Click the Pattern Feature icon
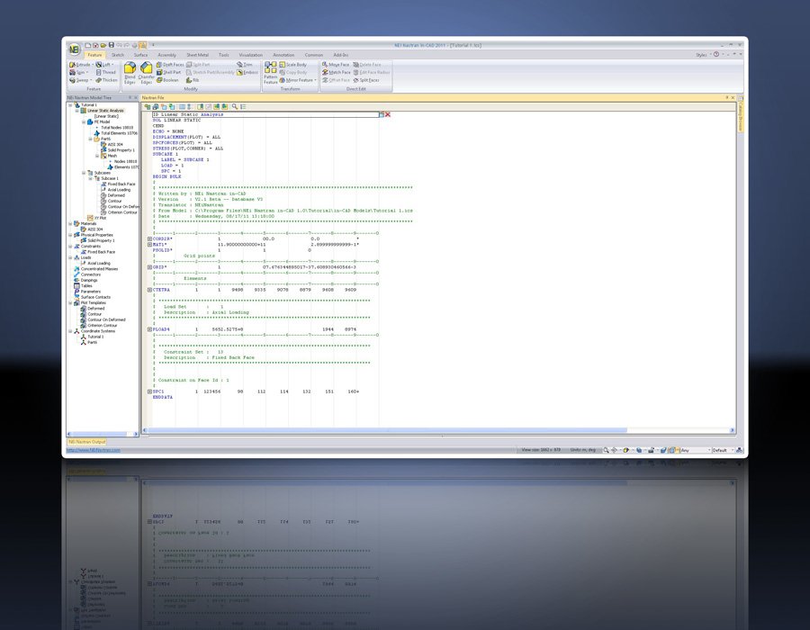The height and width of the screenshot is (630, 810). tap(271, 73)
